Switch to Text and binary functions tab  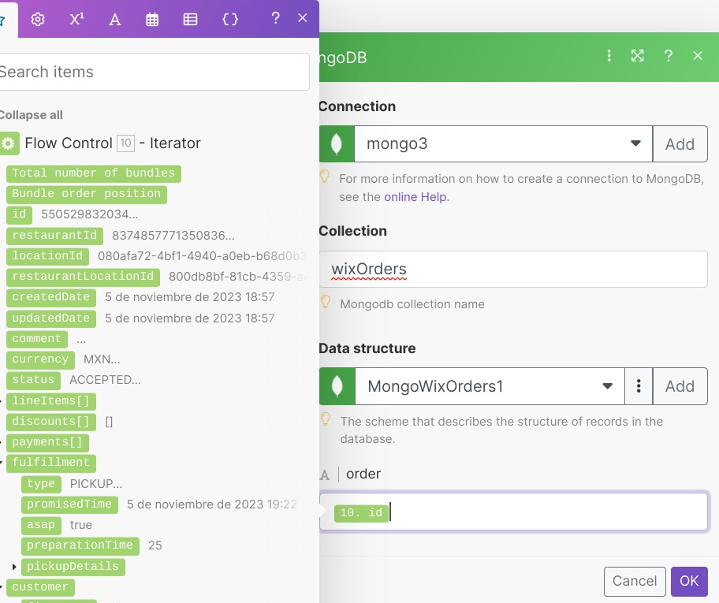pyautogui.click(x=114, y=19)
